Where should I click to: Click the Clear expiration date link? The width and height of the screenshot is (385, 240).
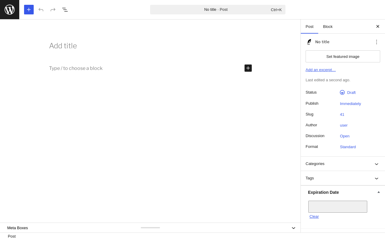point(314,217)
